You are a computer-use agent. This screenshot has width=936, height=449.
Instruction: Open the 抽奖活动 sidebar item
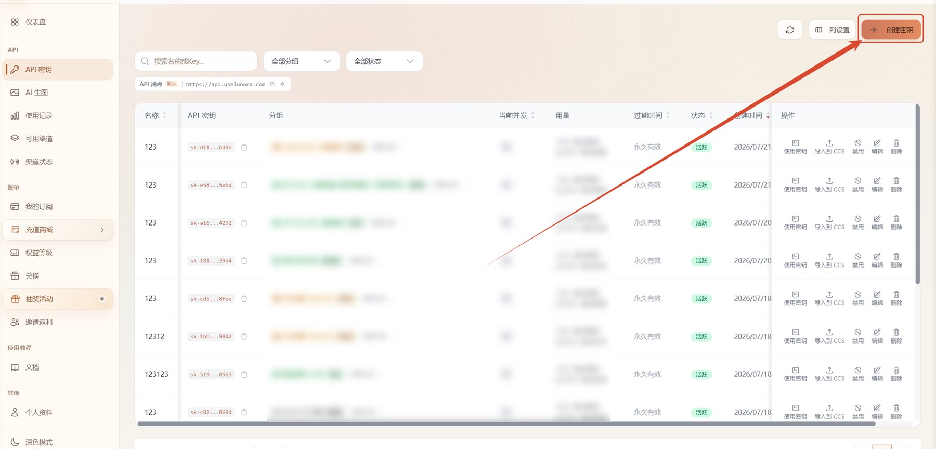coord(58,299)
